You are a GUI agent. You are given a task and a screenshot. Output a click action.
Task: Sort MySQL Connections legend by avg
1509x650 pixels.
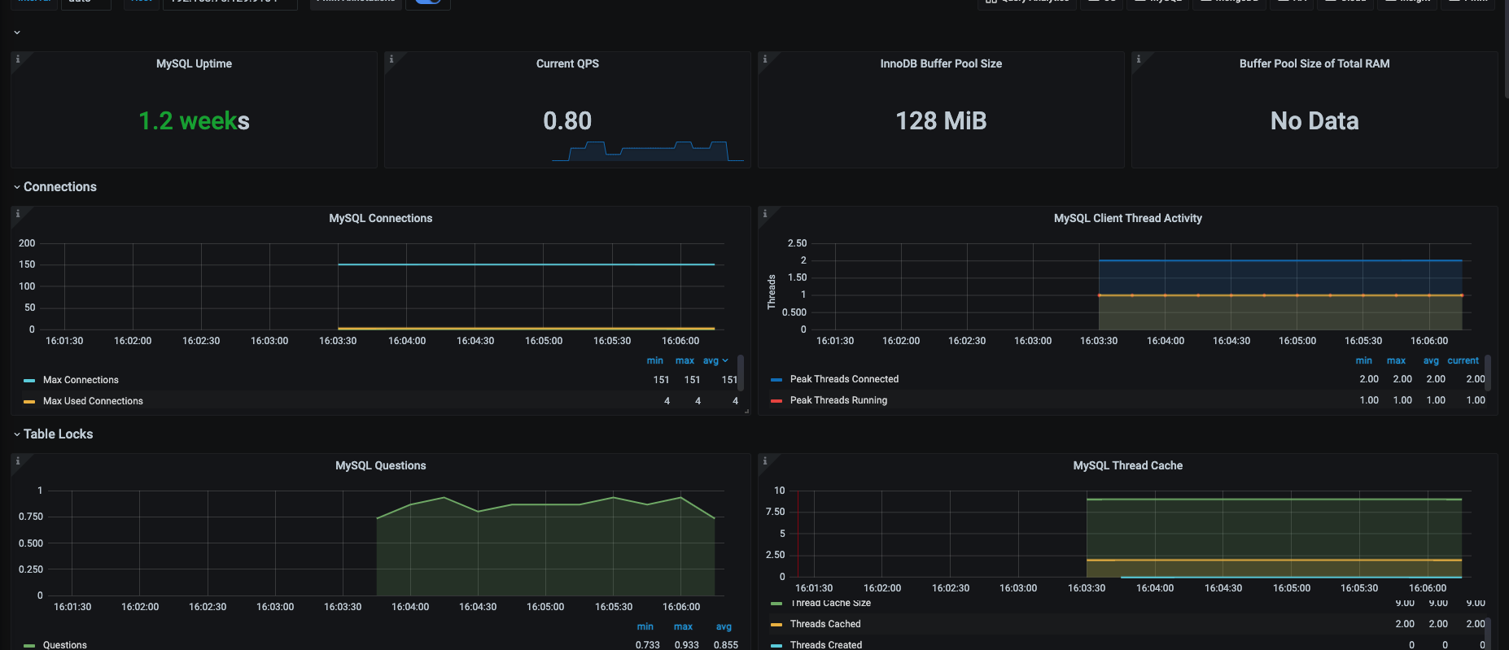[x=715, y=360]
